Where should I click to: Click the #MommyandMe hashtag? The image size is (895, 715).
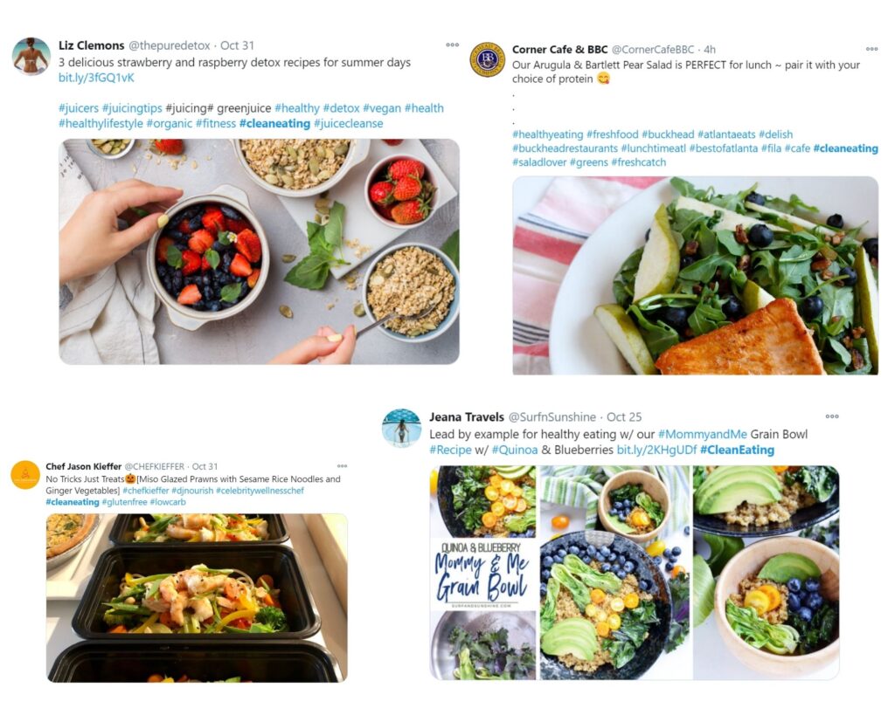coord(702,435)
